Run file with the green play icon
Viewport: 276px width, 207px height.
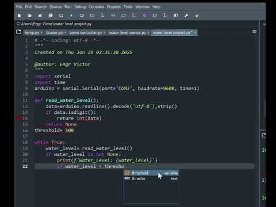coord(71,16)
